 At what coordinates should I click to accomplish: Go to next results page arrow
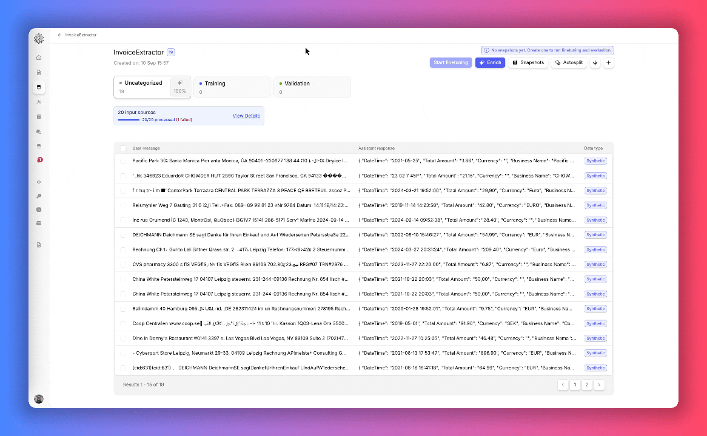(599, 385)
